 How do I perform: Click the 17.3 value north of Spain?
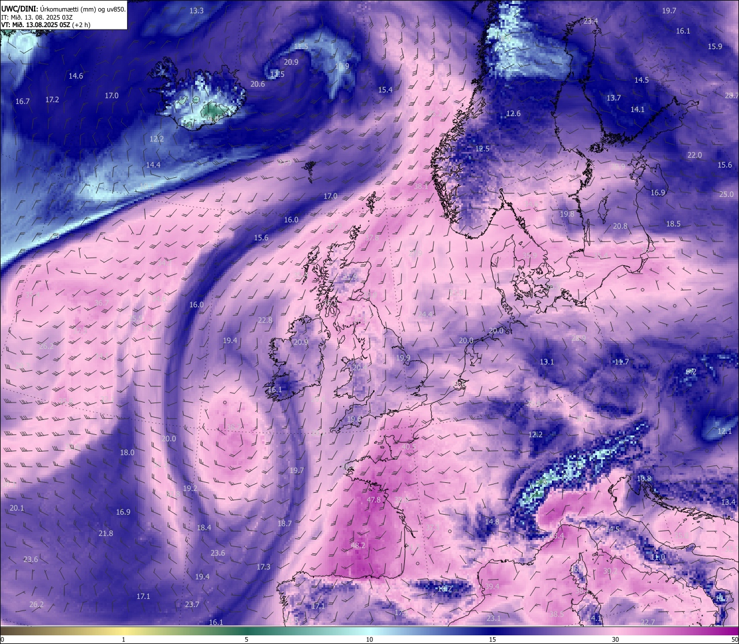(263, 567)
